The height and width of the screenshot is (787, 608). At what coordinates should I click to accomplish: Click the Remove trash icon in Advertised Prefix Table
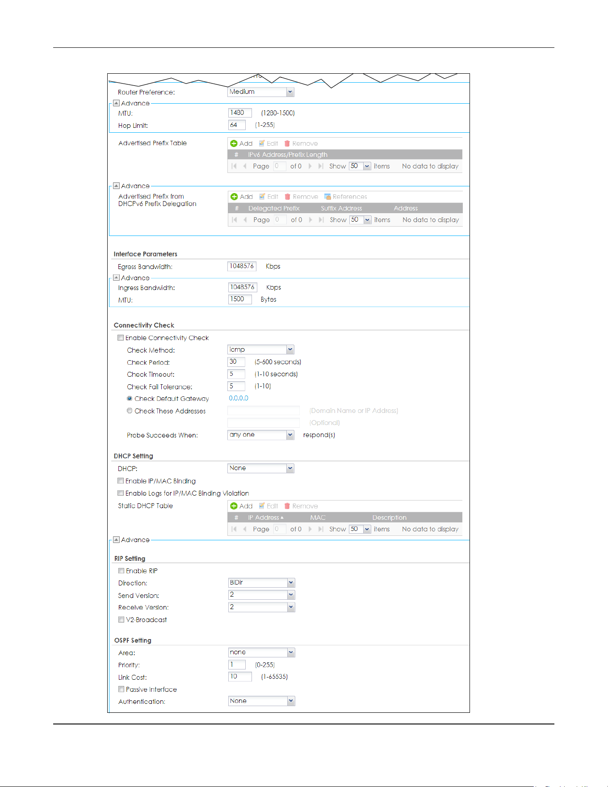[x=287, y=143]
